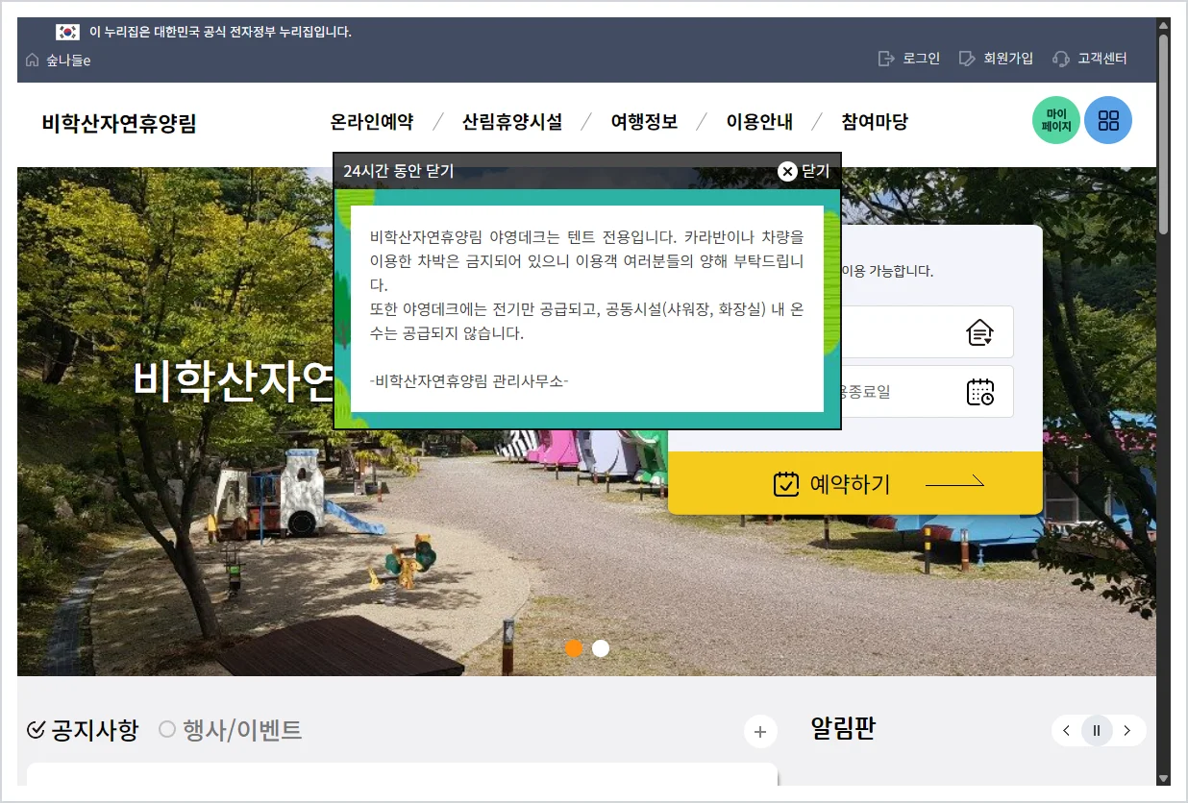Open the 이용안내 menu
Image resolution: width=1188 pixels, height=803 pixels.
click(x=759, y=122)
